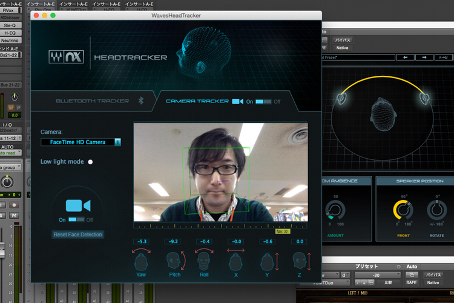
Task: Click the pan knob on the mixer channel
Action: tap(7, 182)
